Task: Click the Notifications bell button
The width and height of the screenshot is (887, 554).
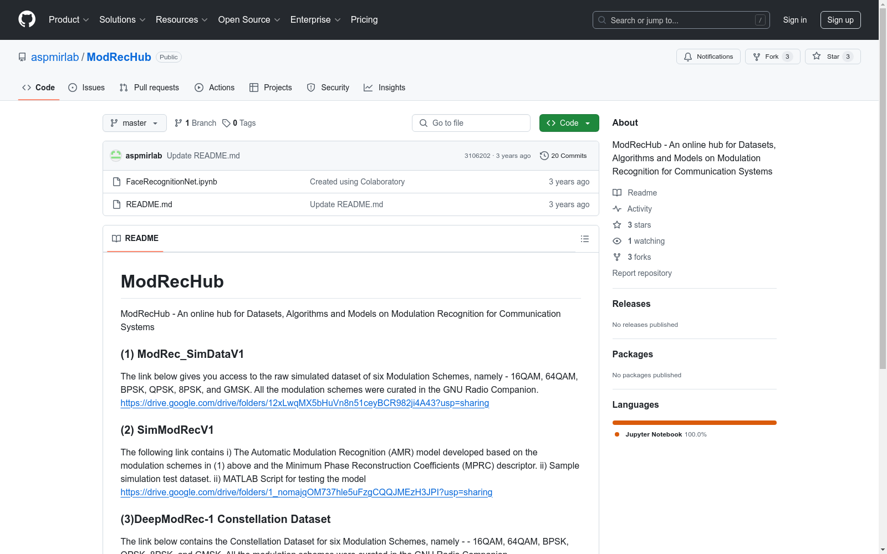Action: (x=708, y=57)
